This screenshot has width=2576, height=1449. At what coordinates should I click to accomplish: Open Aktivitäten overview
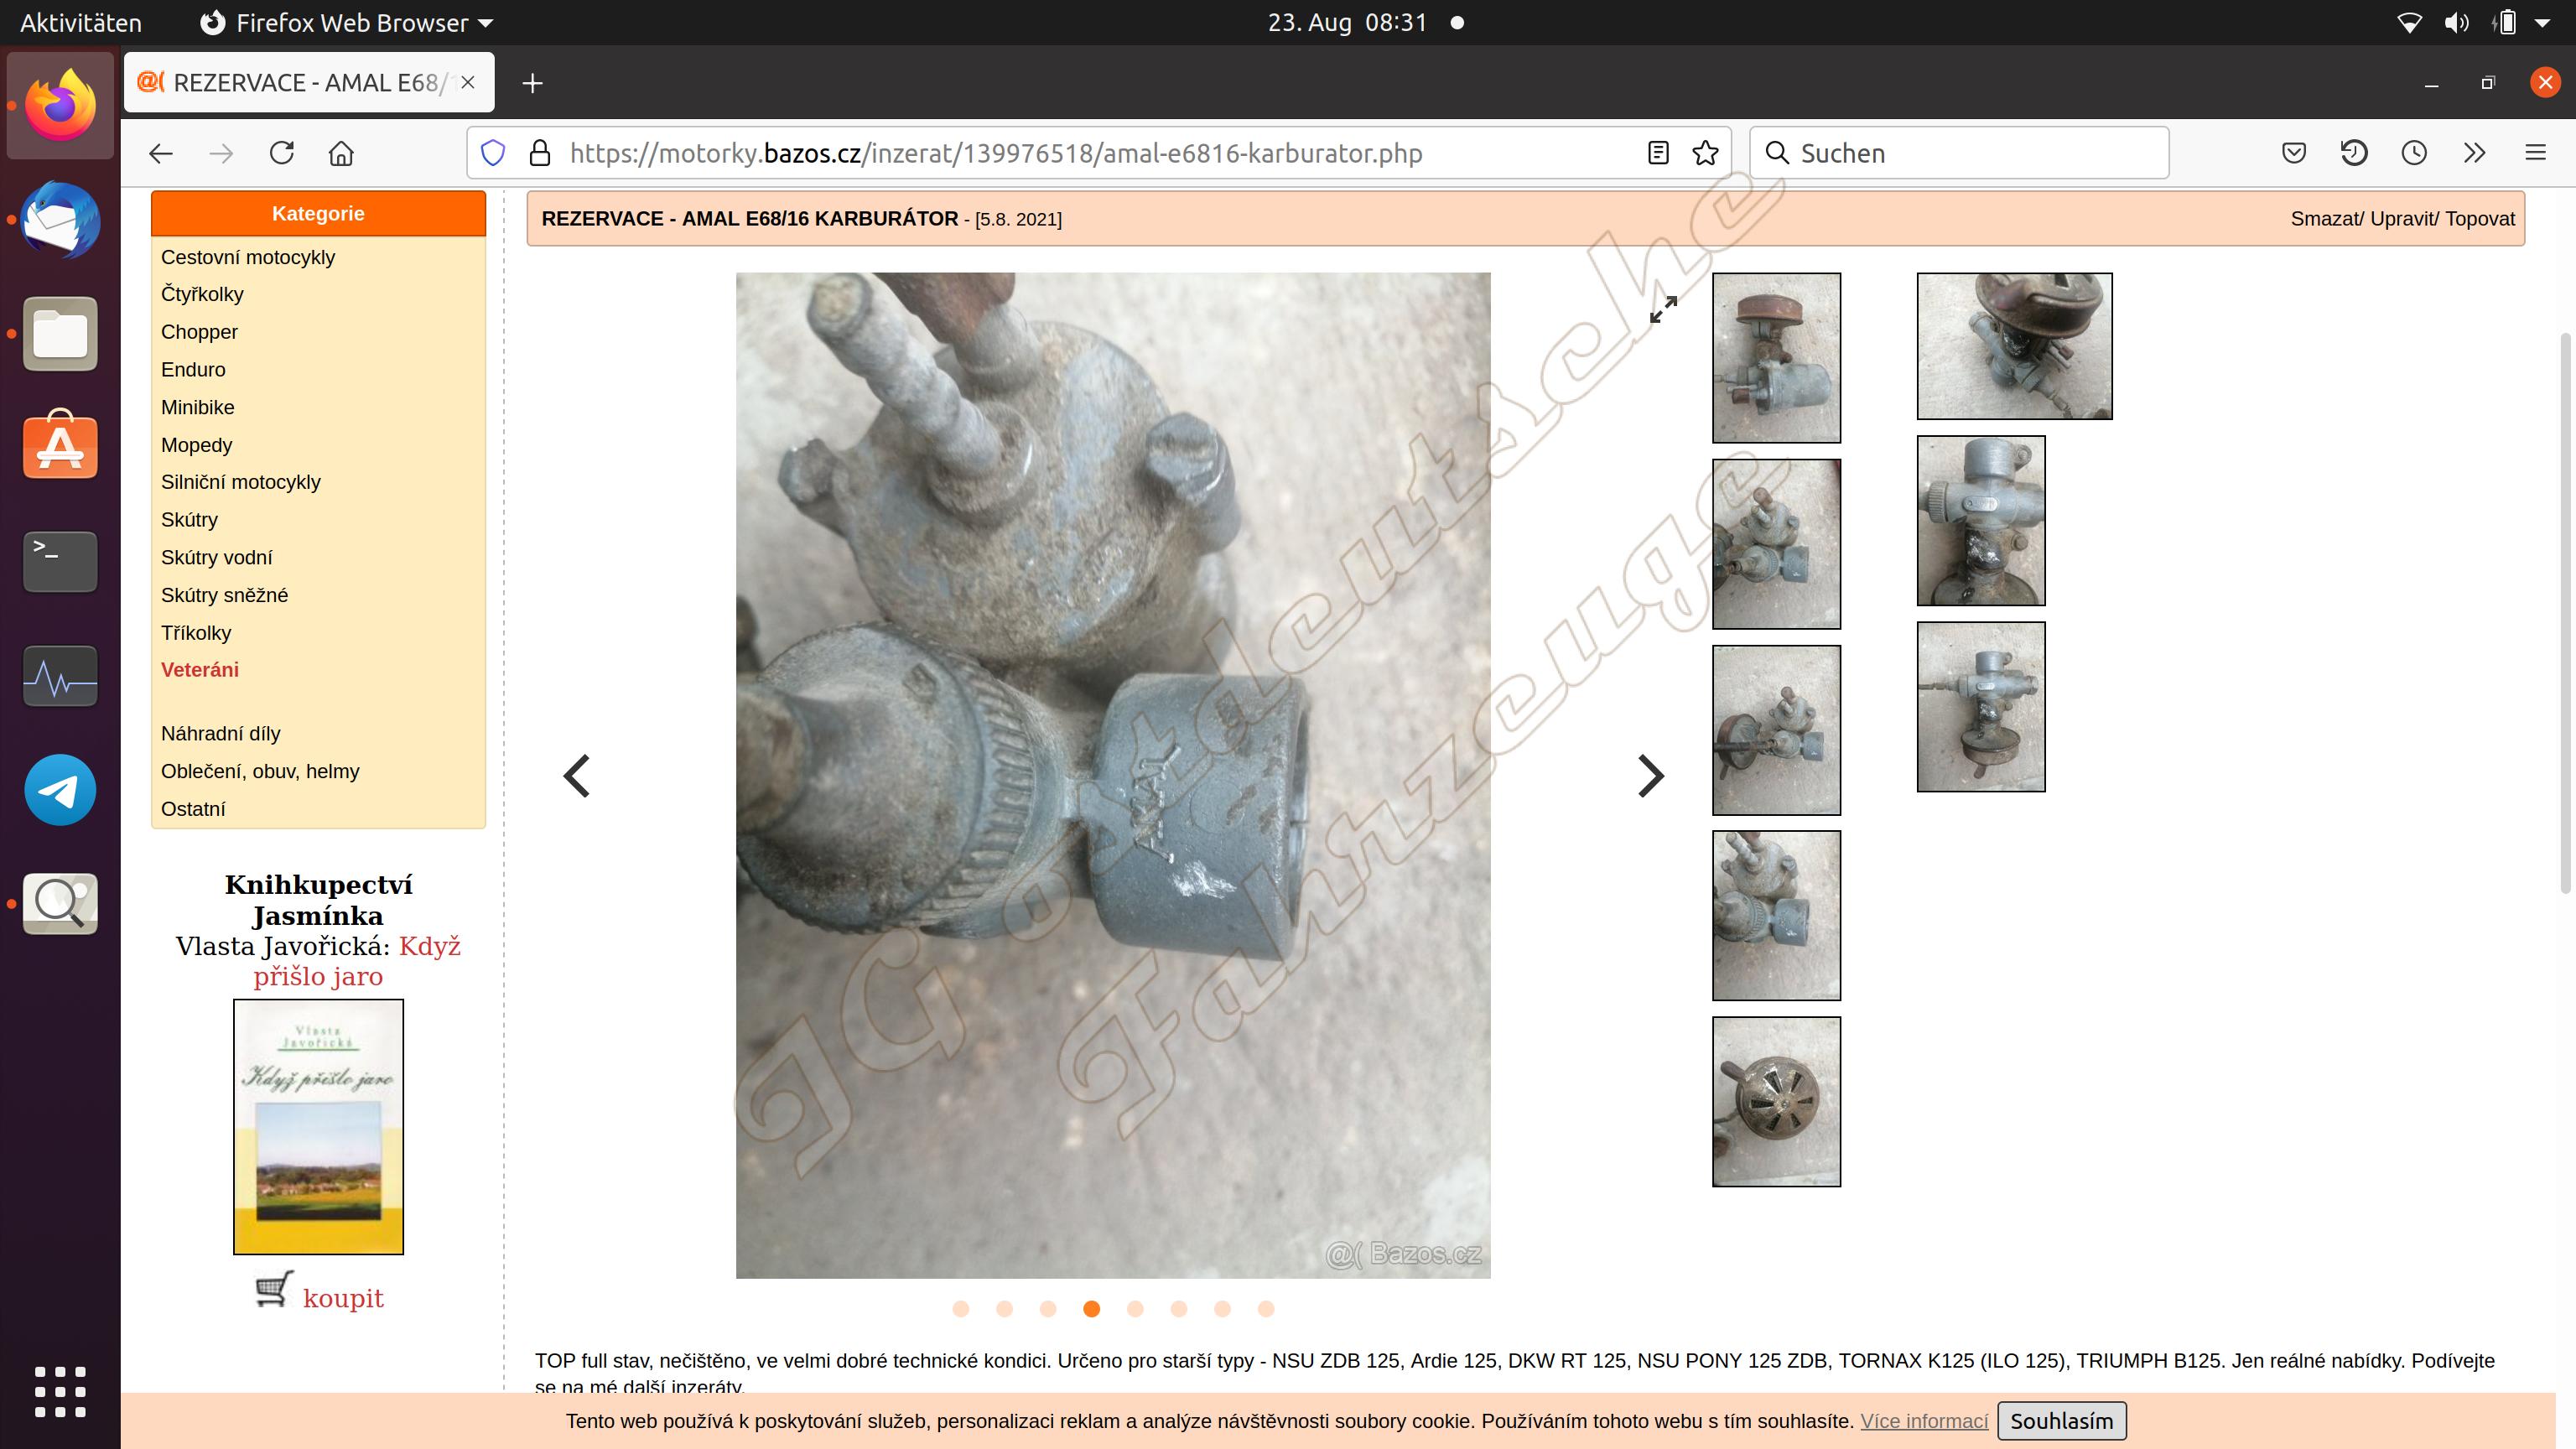pos(81,22)
